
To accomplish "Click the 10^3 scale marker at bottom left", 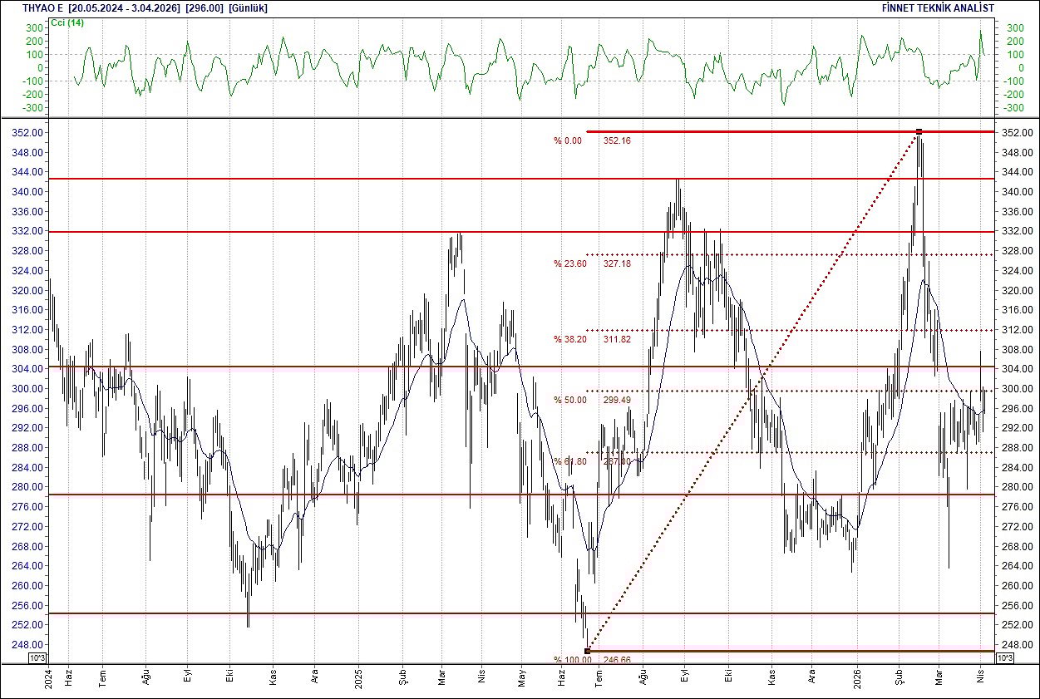I will pos(38,658).
